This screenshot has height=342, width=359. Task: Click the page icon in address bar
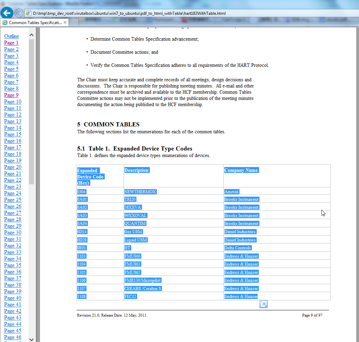pyautogui.click(x=28, y=13)
